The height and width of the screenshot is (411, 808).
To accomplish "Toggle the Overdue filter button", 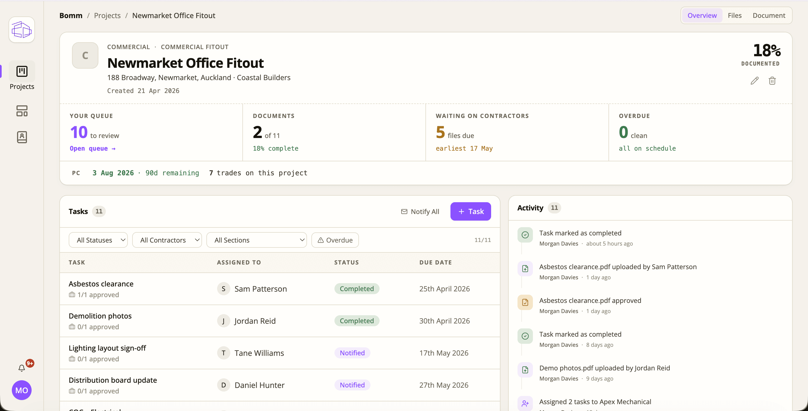I will coord(335,240).
